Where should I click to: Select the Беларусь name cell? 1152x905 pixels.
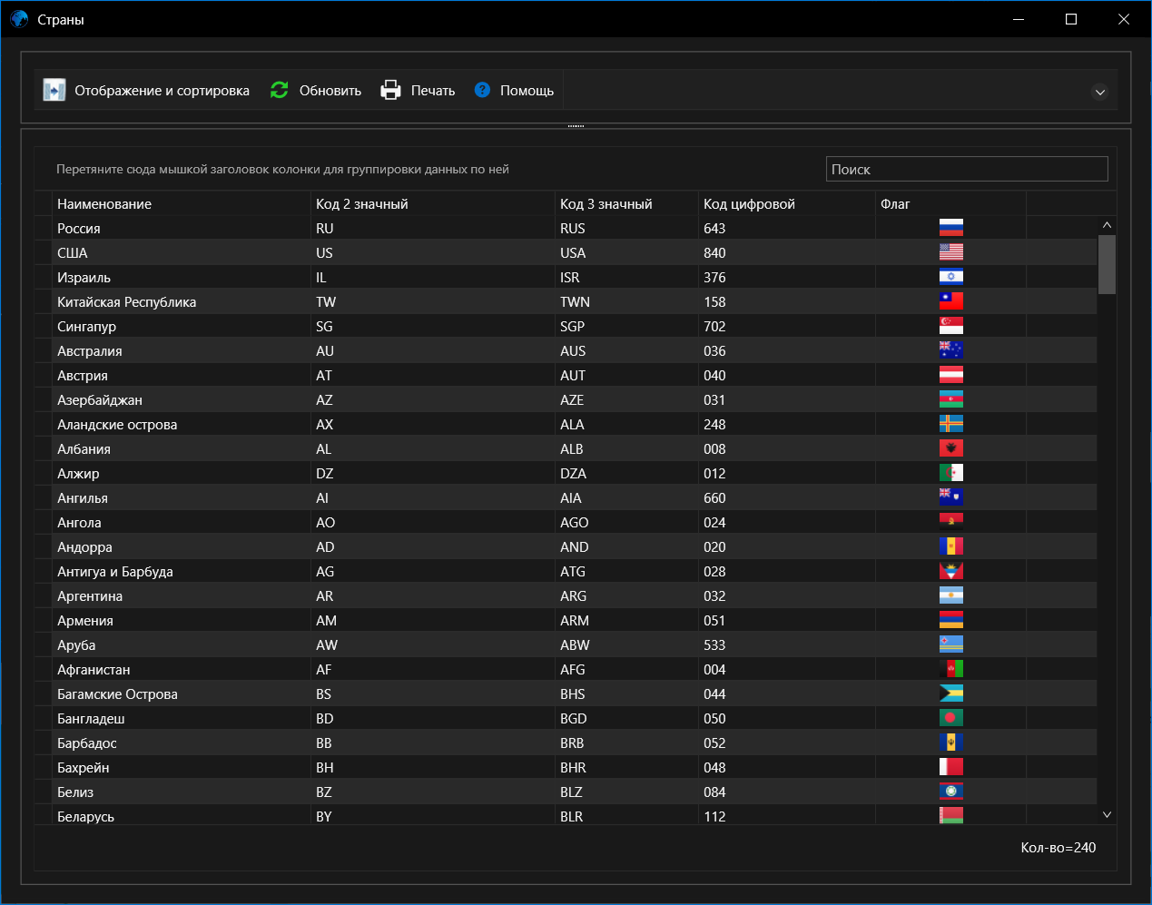(x=182, y=815)
